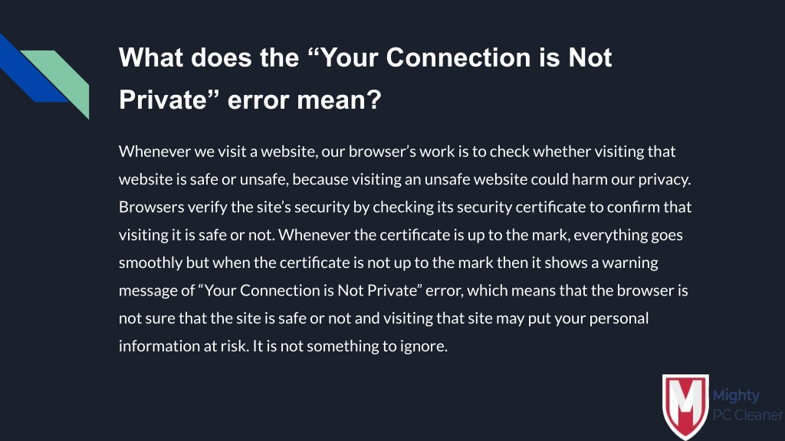Click the line starting "smoothly but when"
785x441 pixels.
pos(389,263)
